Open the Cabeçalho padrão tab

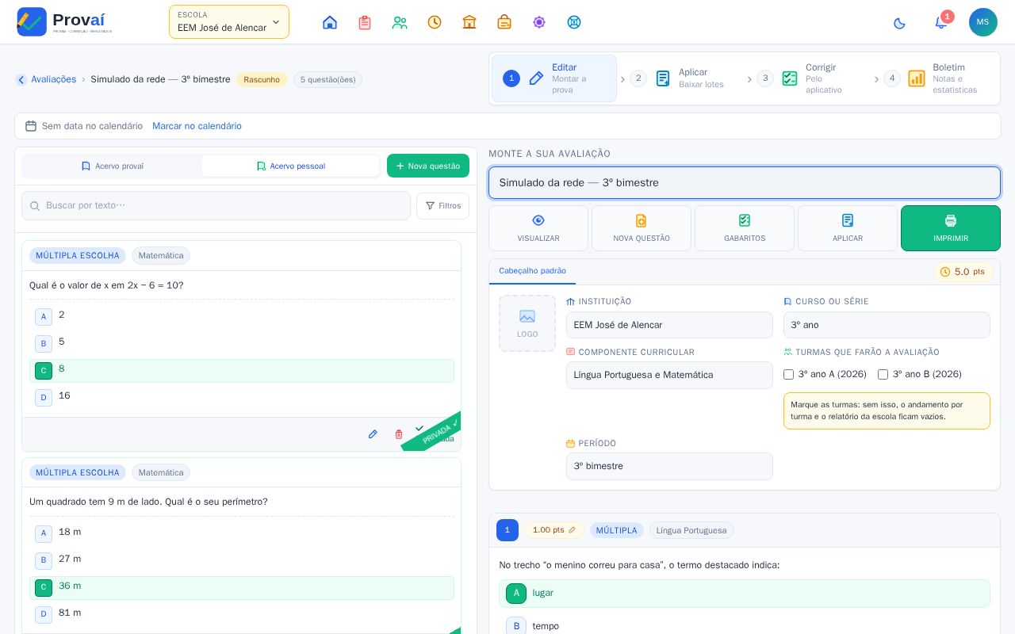click(533, 271)
